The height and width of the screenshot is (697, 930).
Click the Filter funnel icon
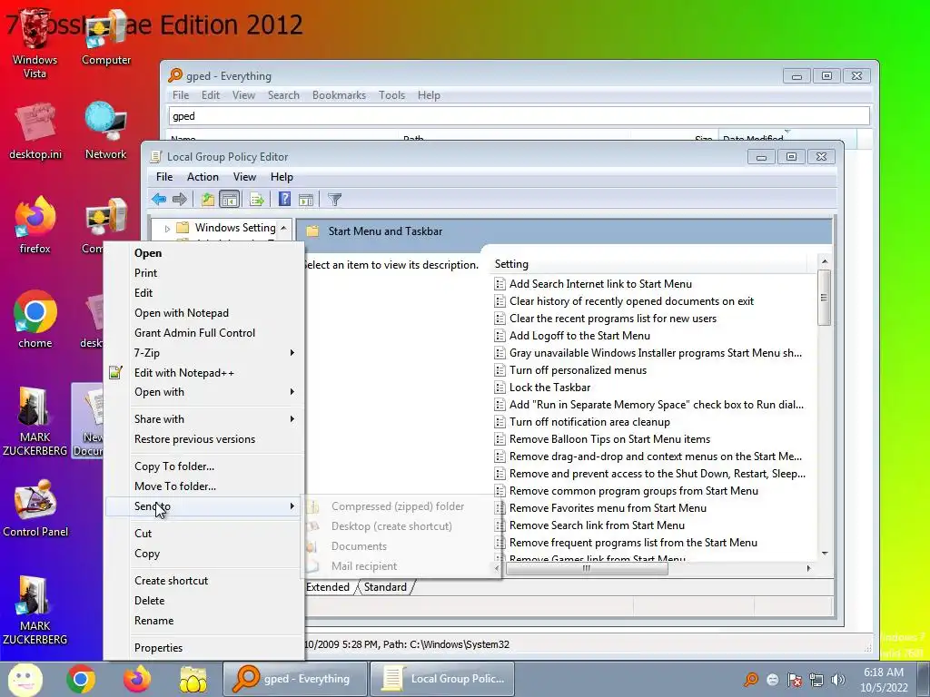(x=334, y=200)
